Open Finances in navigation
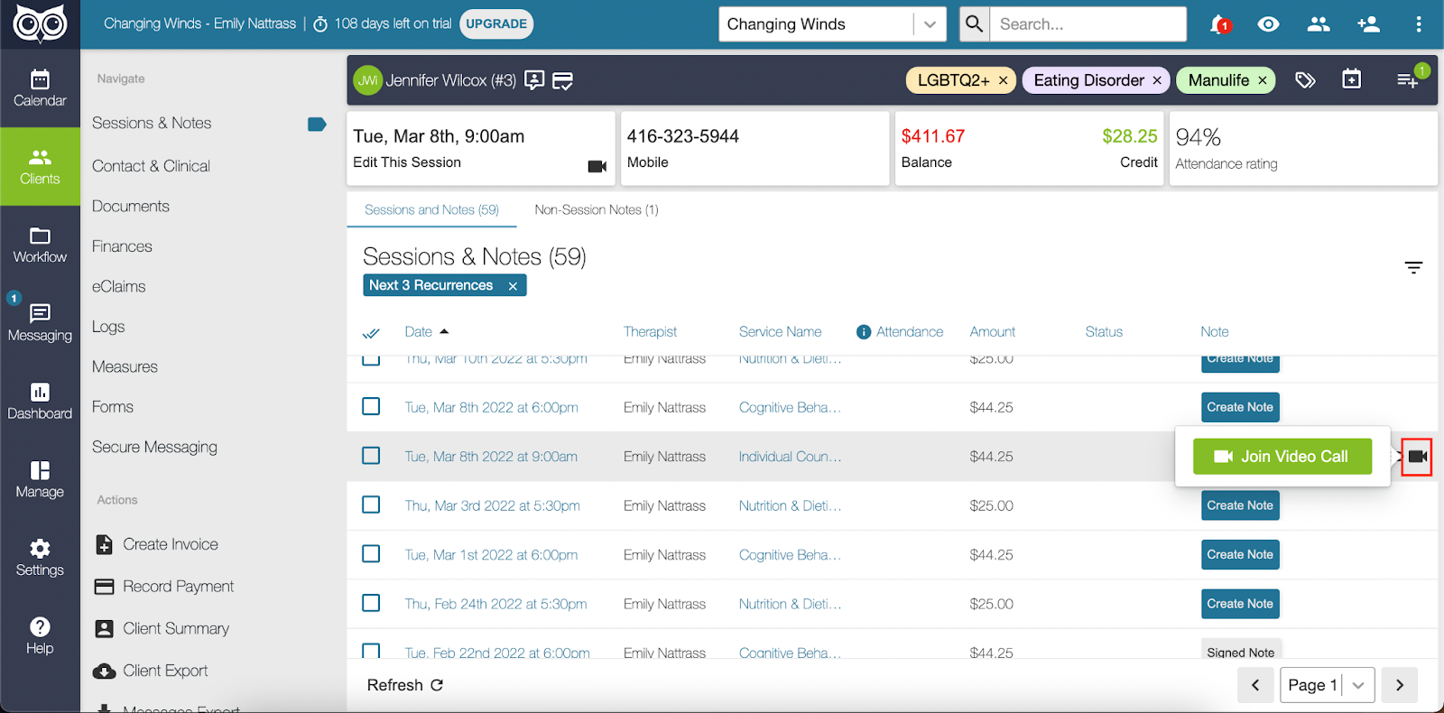The image size is (1444, 713). click(x=122, y=246)
